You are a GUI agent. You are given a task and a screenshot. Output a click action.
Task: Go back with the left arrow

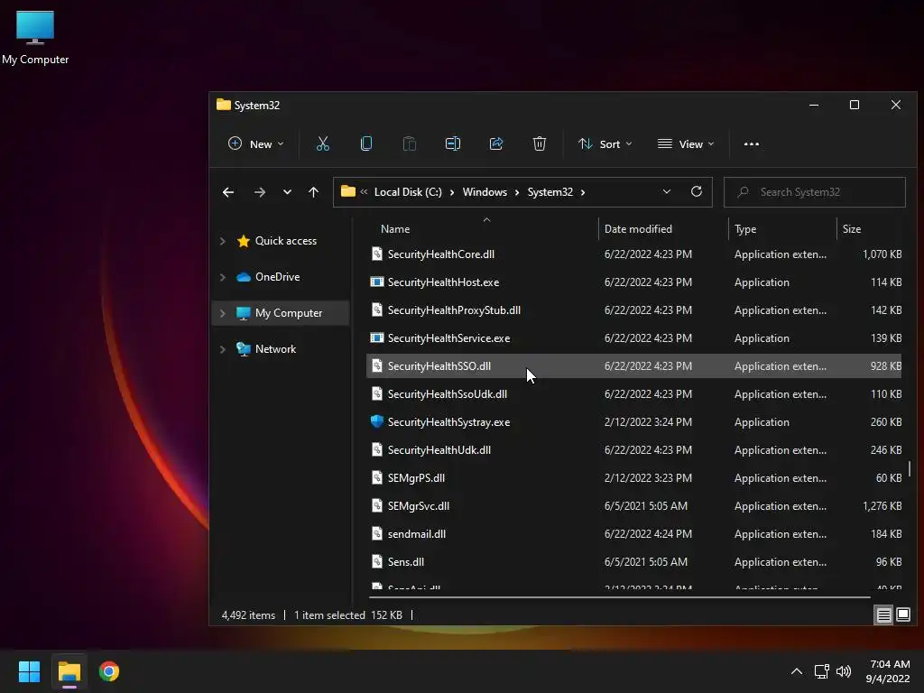228,192
